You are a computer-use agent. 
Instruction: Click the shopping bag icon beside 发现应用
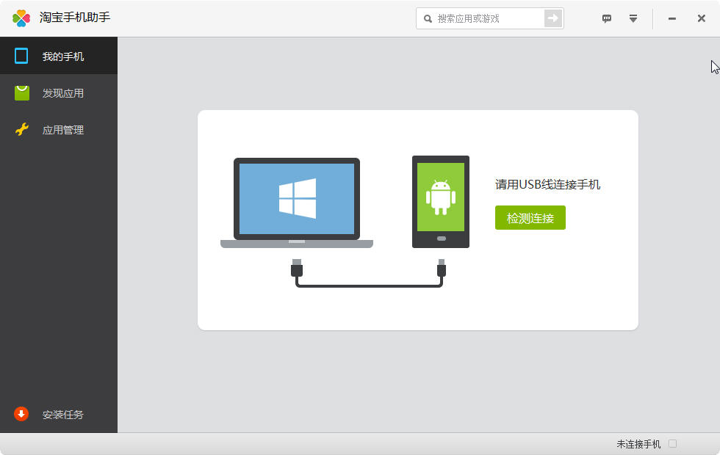point(23,92)
